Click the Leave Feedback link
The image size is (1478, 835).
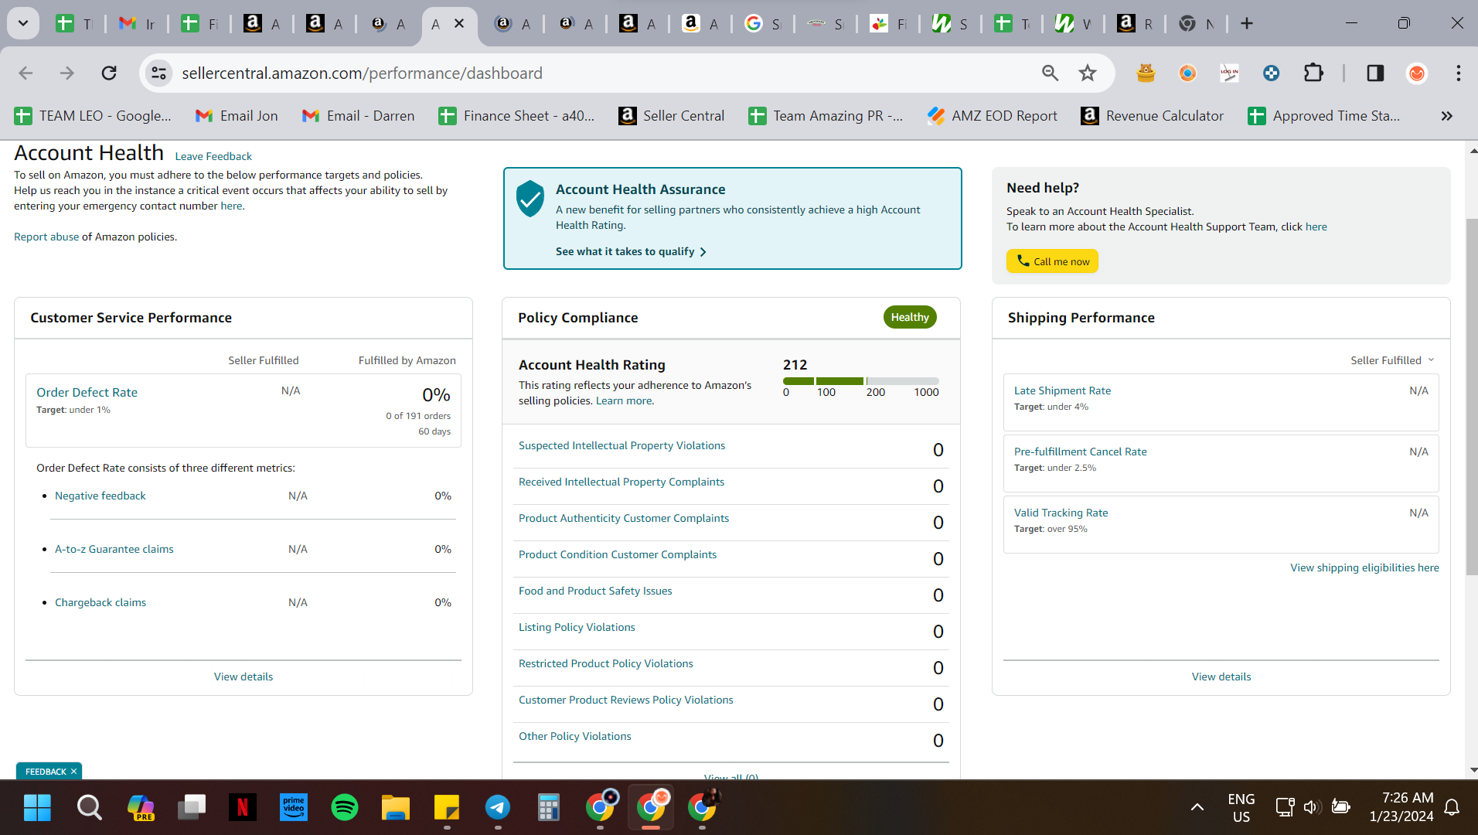213,156
